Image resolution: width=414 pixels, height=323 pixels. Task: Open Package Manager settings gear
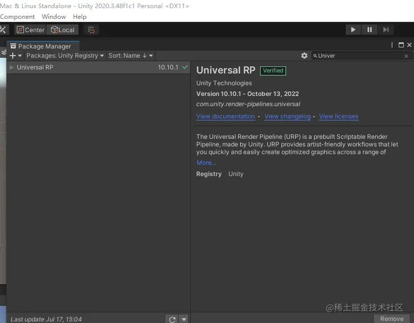tap(304, 56)
